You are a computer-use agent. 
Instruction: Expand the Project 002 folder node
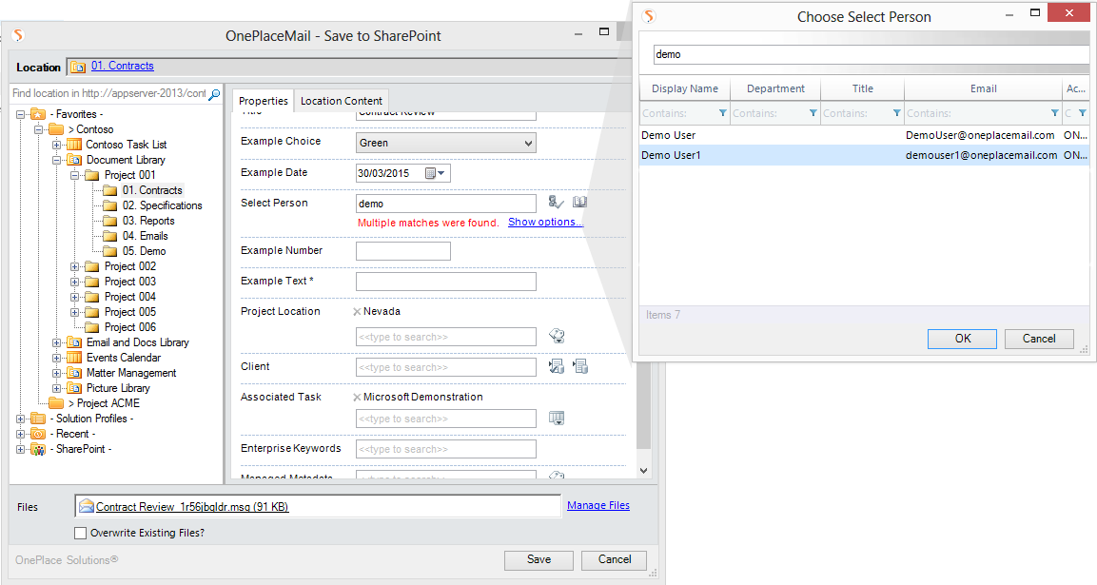tap(75, 266)
